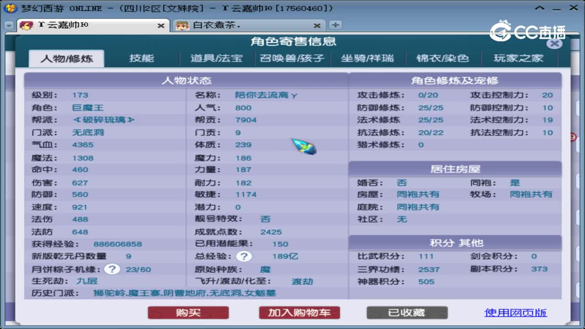Click the 神器积分 value 505
The width and height of the screenshot is (585, 329).
pos(426,281)
